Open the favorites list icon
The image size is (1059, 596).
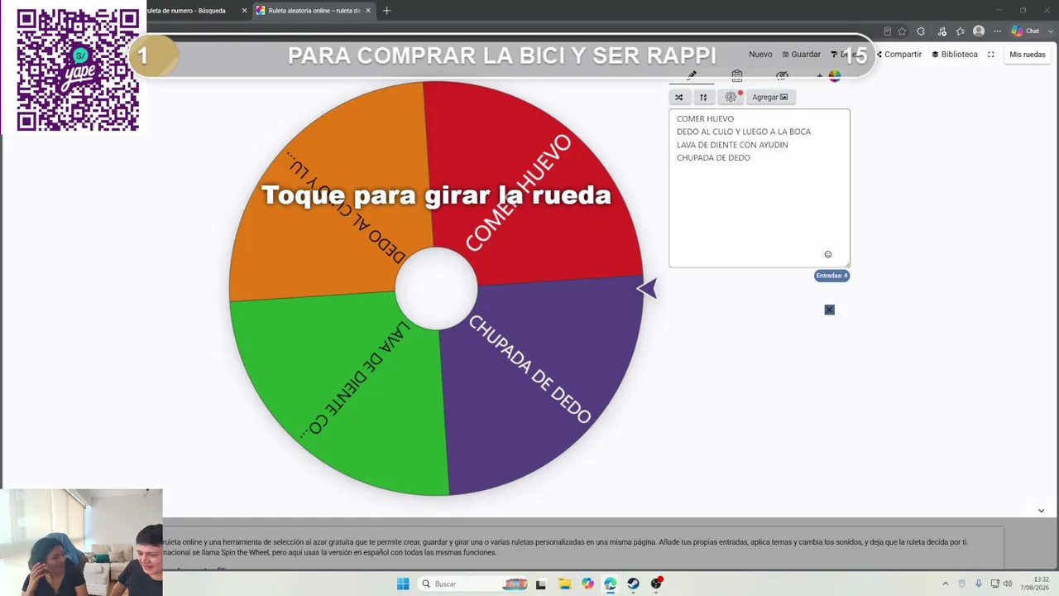click(x=961, y=31)
